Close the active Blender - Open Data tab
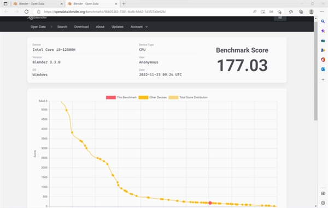 coord(116,4)
